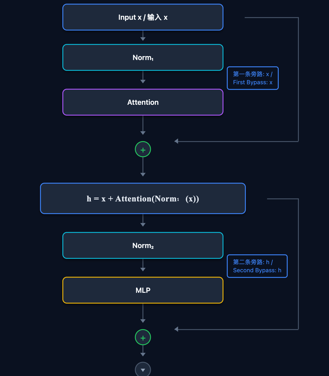Click the Attention block
This screenshot has height=376, width=329.
pyautogui.click(x=143, y=102)
